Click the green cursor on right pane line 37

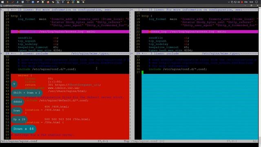point(143,72)
